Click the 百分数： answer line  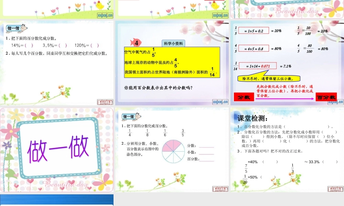[206, 160]
